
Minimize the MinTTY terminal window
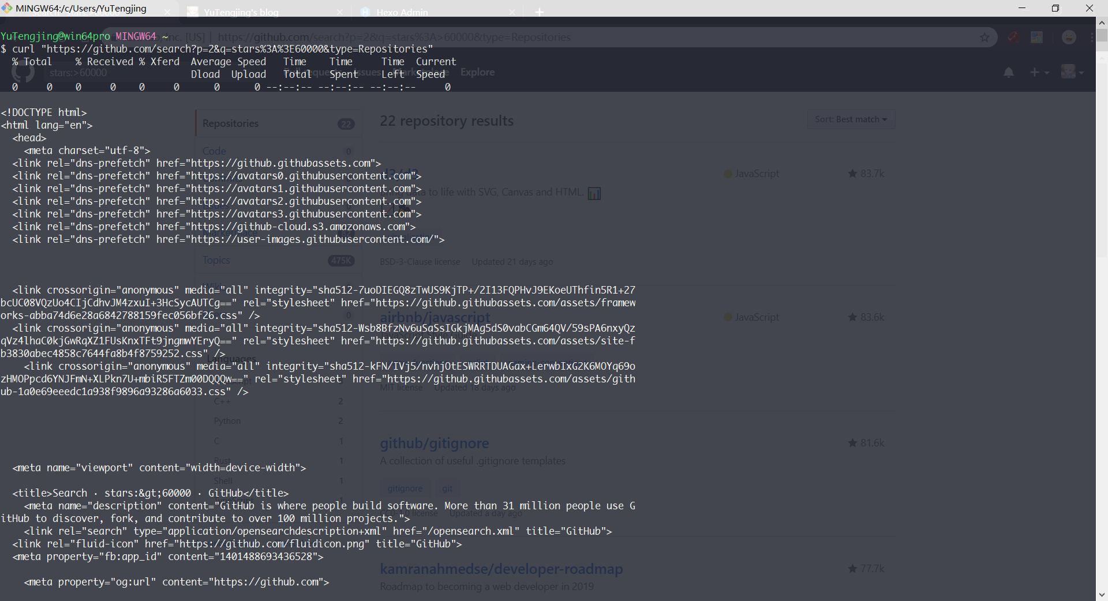click(x=1022, y=8)
